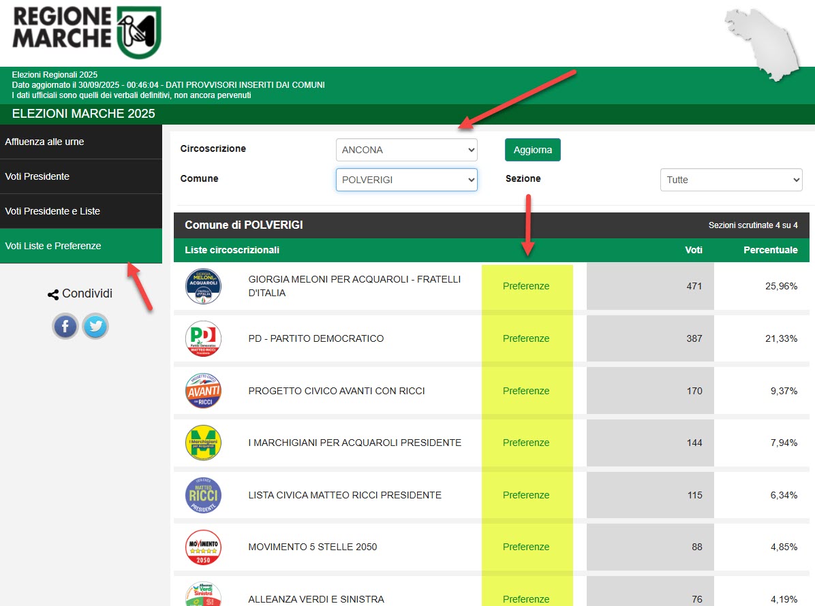Click the vote count 170

click(x=694, y=391)
